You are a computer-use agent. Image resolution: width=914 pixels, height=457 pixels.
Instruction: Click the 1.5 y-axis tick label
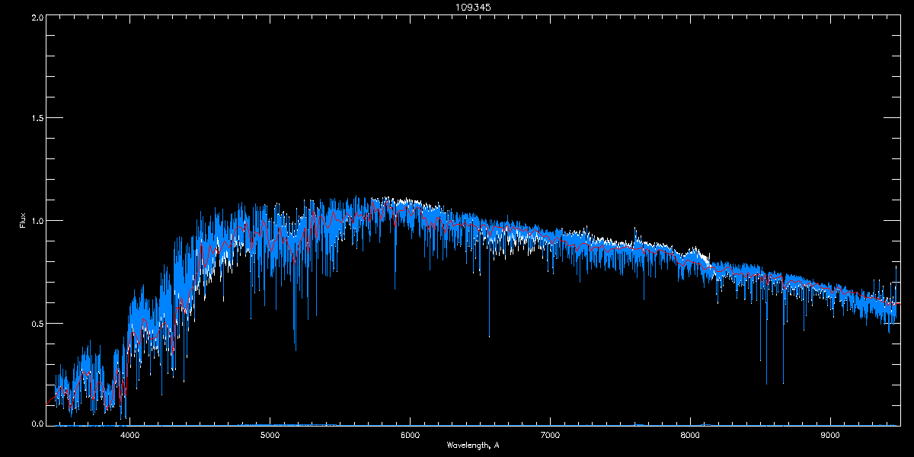click(x=37, y=119)
